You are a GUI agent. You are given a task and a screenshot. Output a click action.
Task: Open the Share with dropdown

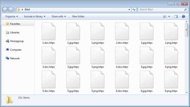pyautogui.click(x=59, y=17)
